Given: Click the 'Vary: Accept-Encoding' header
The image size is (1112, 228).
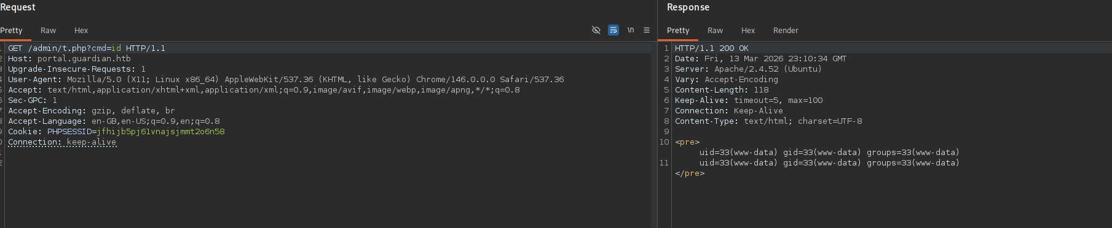Looking at the screenshot, I should point(727,80).
